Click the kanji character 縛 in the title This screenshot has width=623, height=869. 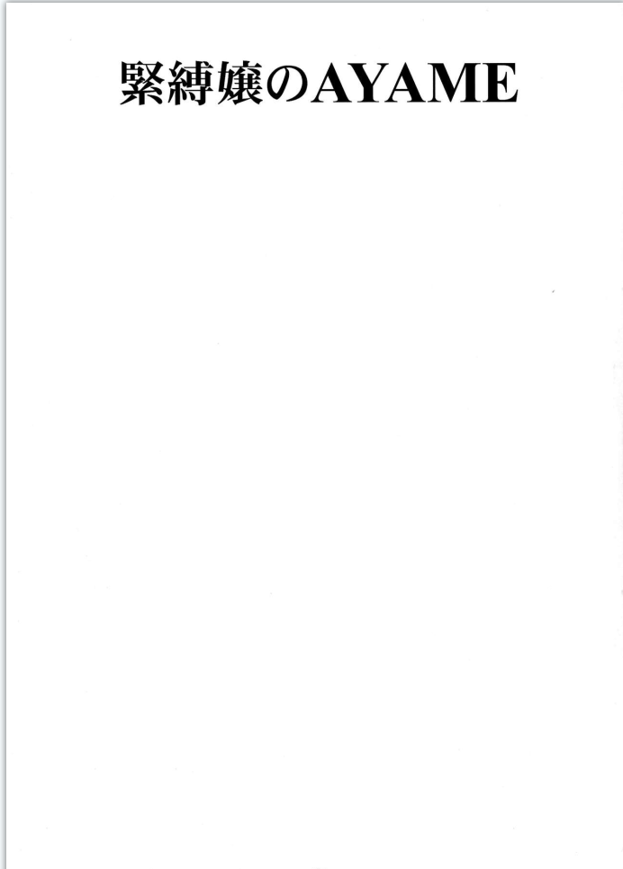coord(191,83)
